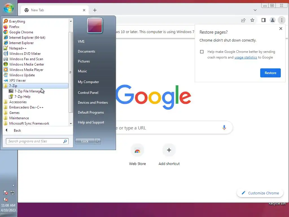
Task: Enable sending crash reports checkbox
Action: coord(202,52)
